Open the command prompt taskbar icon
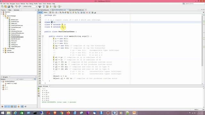The image size is (205, 115). (35, 113)
